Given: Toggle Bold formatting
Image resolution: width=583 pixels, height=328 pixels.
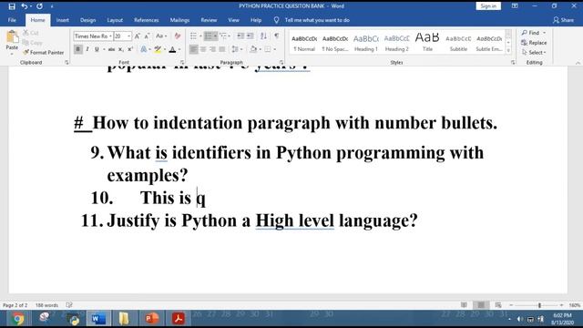Looking at the screenshot, I should (x=78, y=49).
